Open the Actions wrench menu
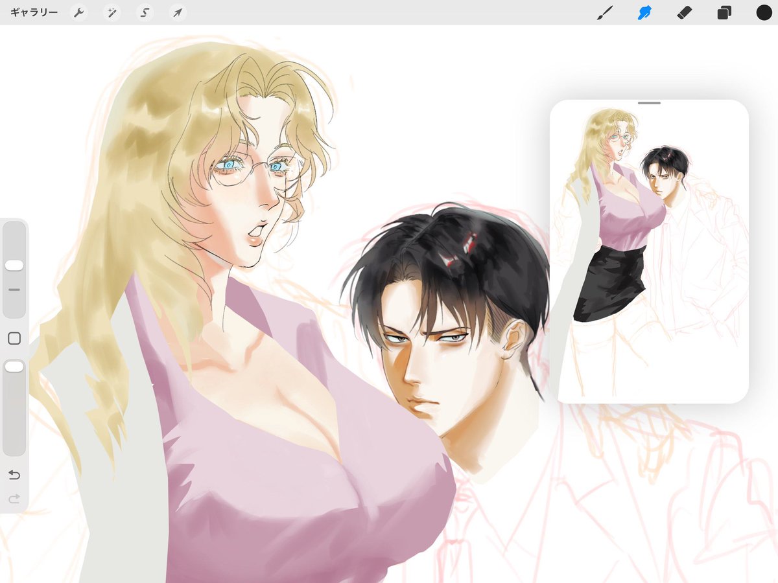 coord(79,12)
